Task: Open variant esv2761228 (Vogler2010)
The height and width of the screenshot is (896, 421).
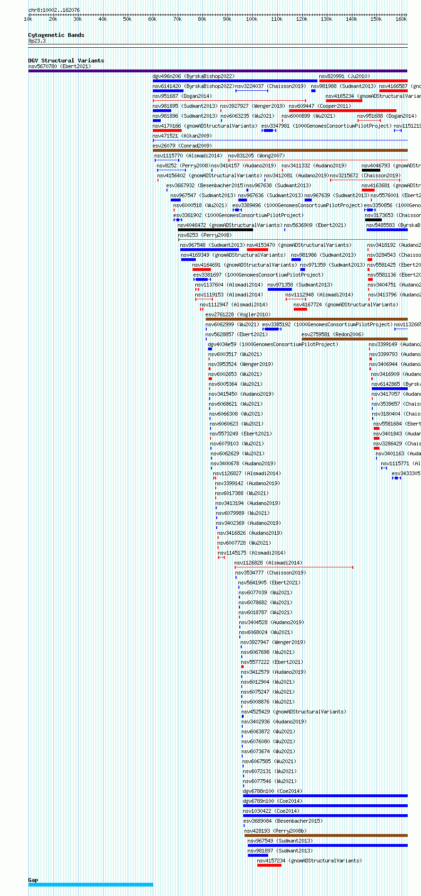Action: (x=238, y=314)
